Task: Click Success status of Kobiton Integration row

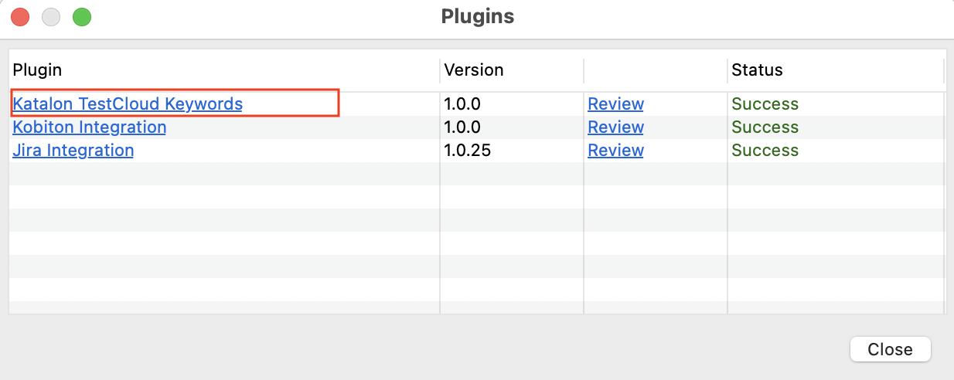Action: tap(765, 127)
